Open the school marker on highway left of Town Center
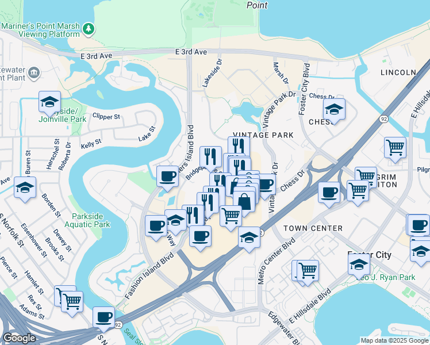 point(249,239)
